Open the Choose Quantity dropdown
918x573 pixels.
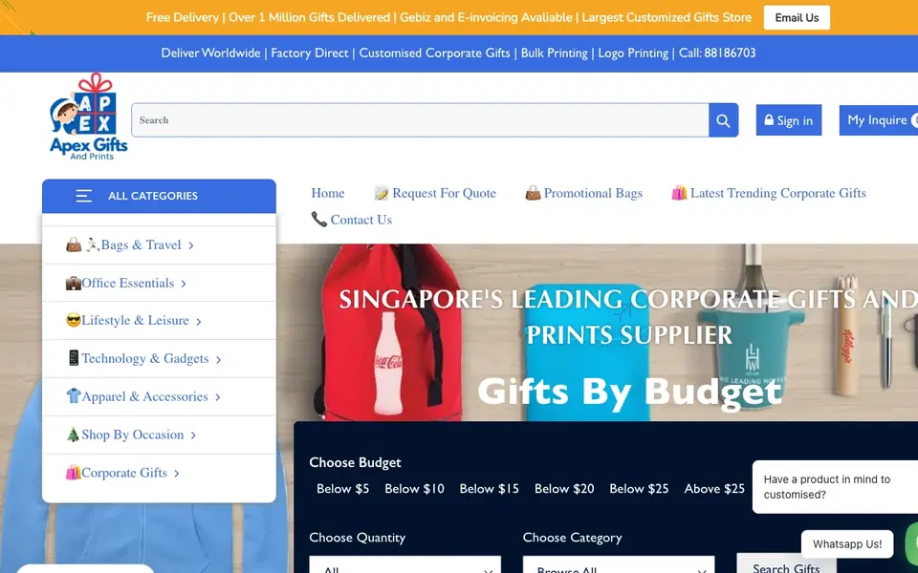[405, 564]
